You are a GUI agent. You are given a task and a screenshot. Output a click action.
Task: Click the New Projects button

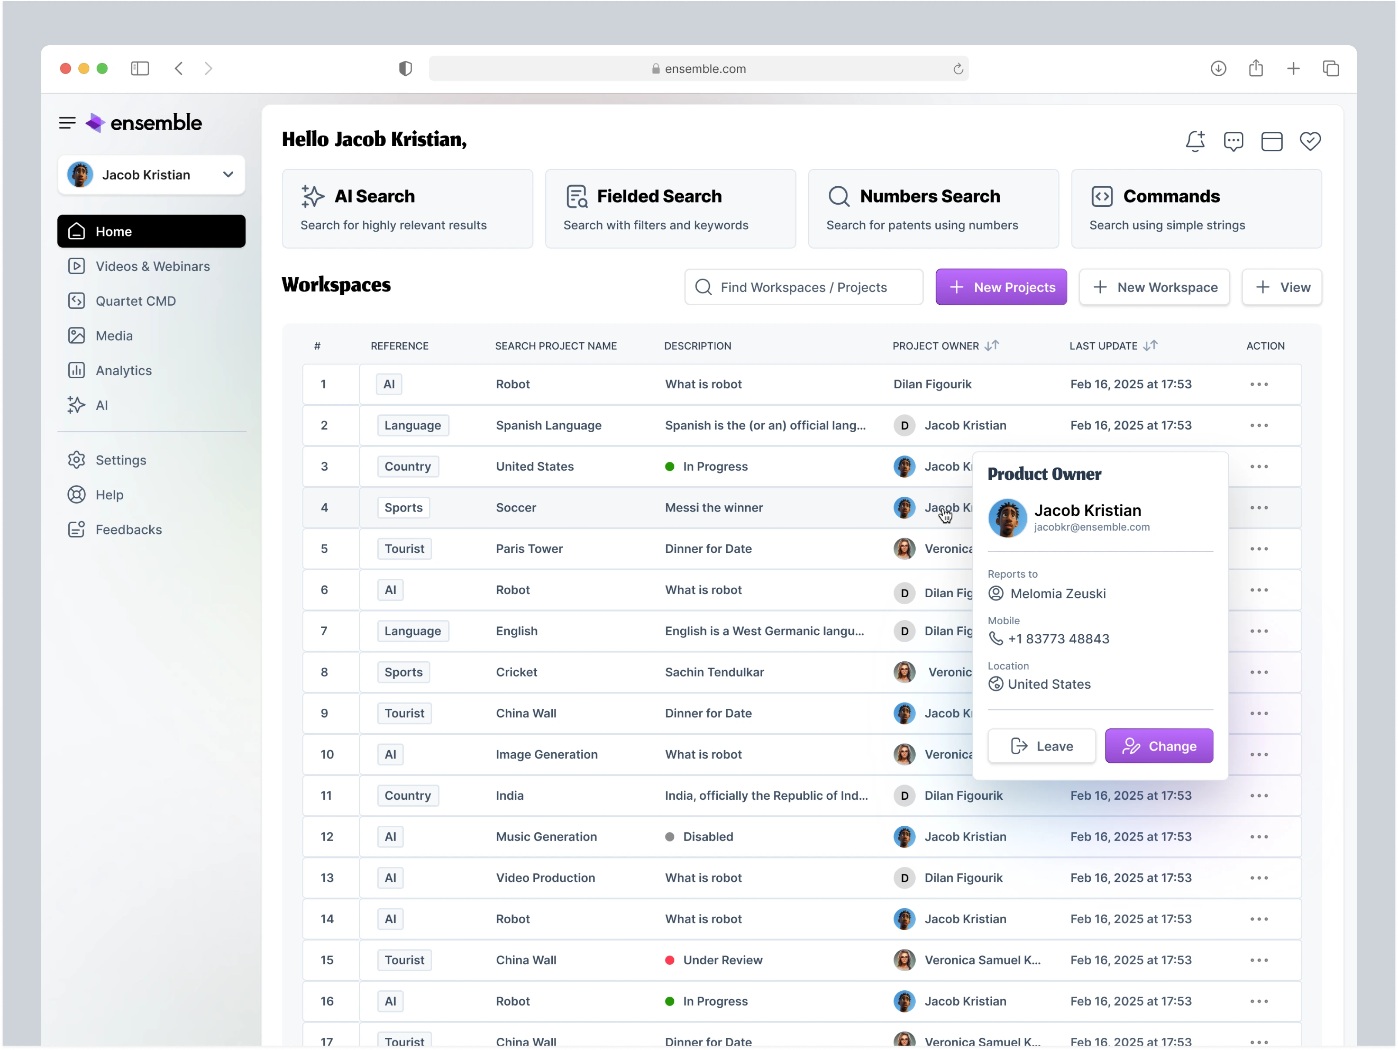click(1001, 287)
